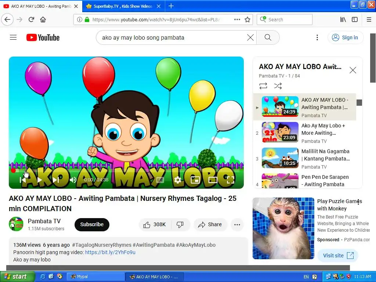Open ad options three-dot menu
The height and width of the screenshot is (282, 376).
pos(358,202)
